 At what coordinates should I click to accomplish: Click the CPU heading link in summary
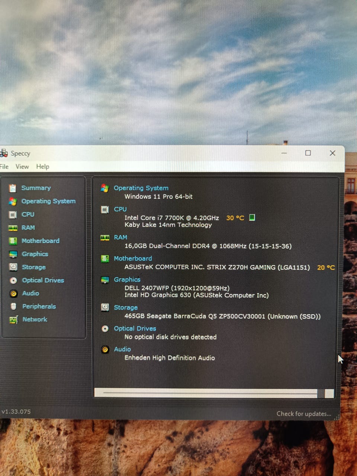[x=120, y=209]
